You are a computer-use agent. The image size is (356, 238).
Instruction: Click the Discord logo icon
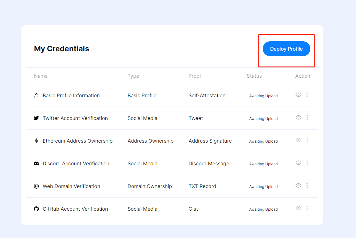click(x=36, y=163)
